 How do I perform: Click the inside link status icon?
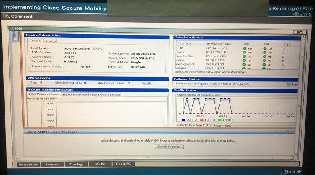264,61
